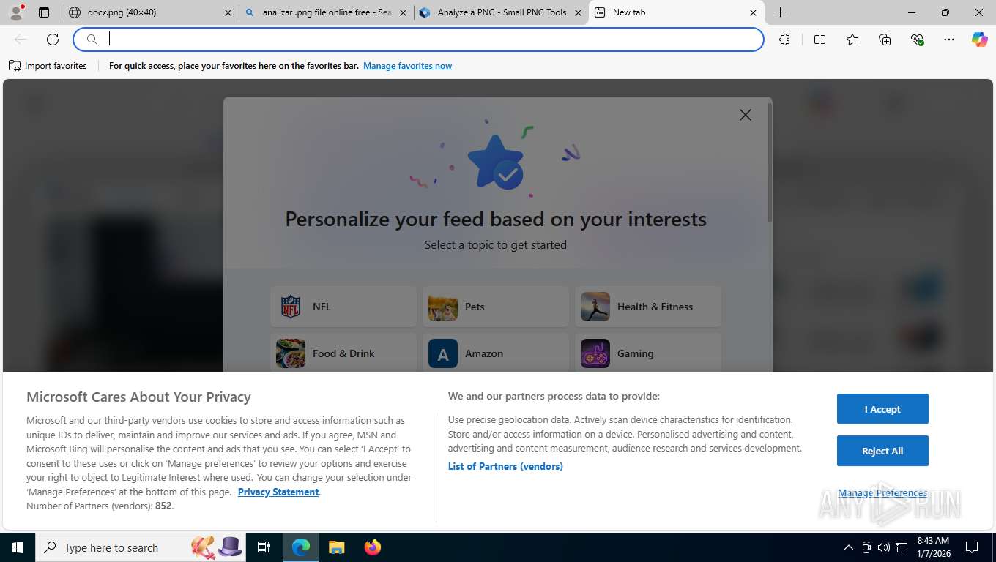996x562 pixels.
Task: Open Favorites star icon in toolbar
Action: click(x=852, y=40)
